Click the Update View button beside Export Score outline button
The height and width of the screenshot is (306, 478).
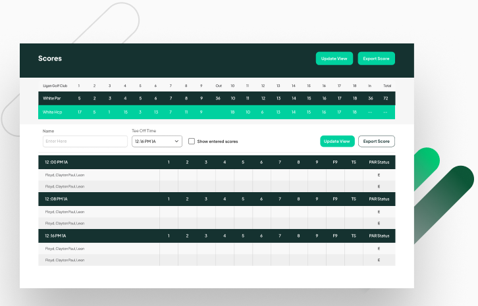[x=337, y=141]
